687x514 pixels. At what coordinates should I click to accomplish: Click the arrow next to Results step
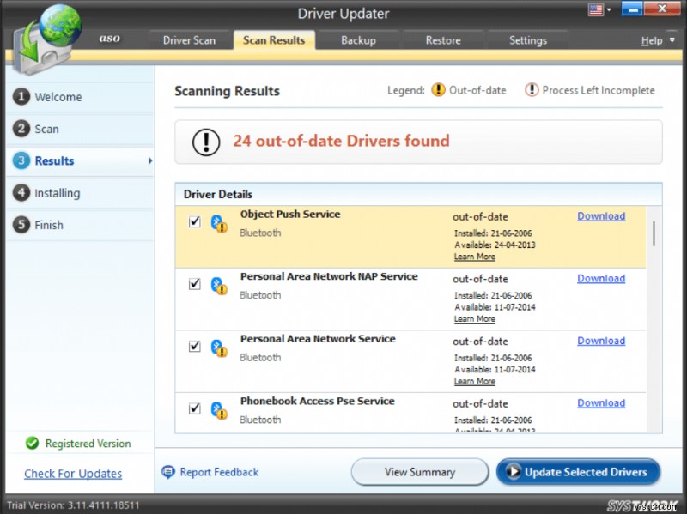pos(149,160)
